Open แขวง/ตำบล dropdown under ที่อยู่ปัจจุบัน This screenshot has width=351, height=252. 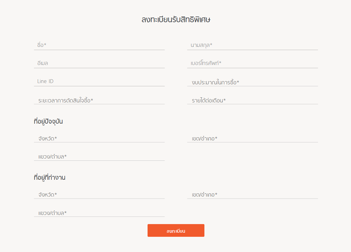99,156
